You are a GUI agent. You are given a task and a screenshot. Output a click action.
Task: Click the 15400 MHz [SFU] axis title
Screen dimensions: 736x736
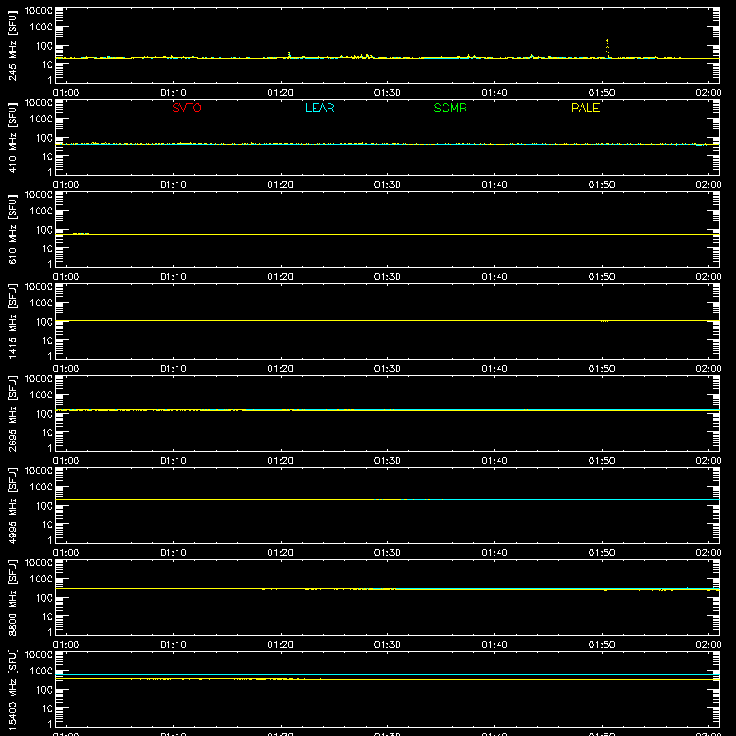pyautogui.click(x=13, y=689)
